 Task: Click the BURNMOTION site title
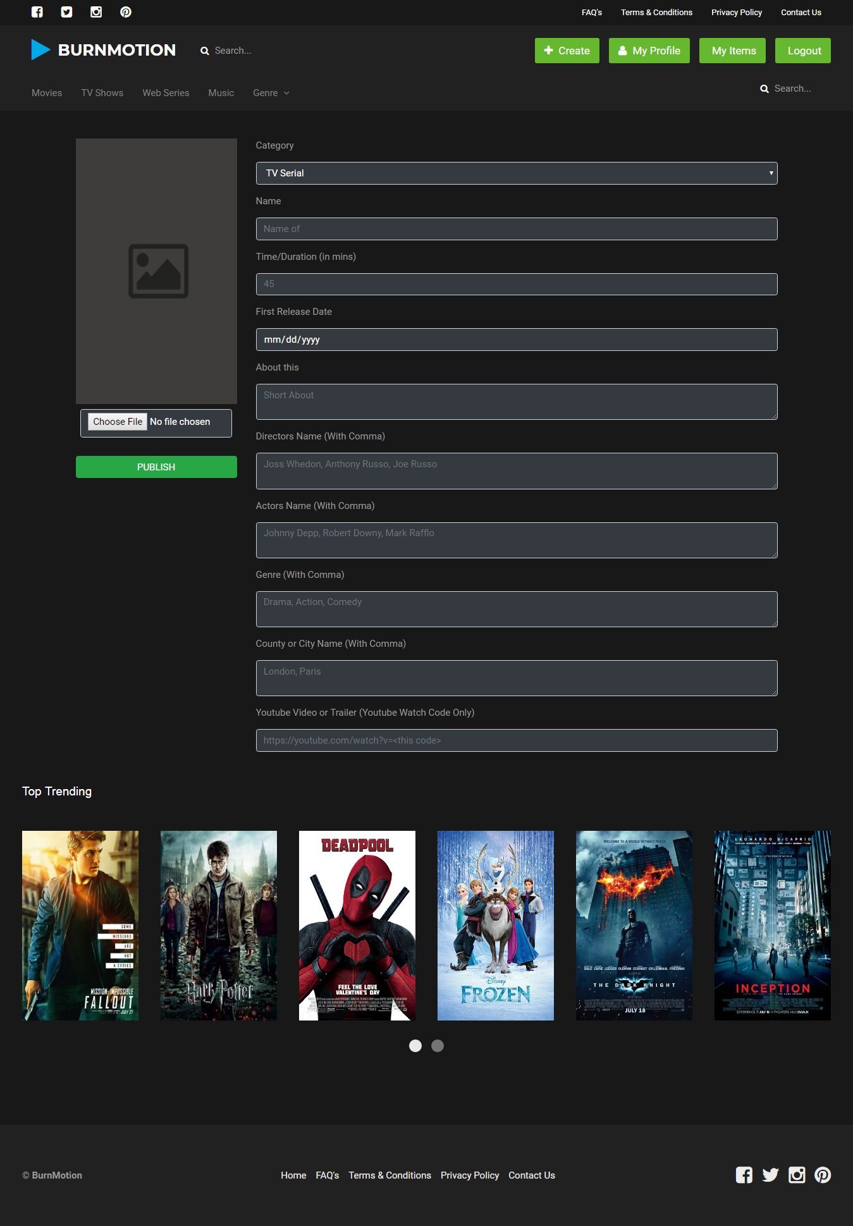tap(117, 50)
